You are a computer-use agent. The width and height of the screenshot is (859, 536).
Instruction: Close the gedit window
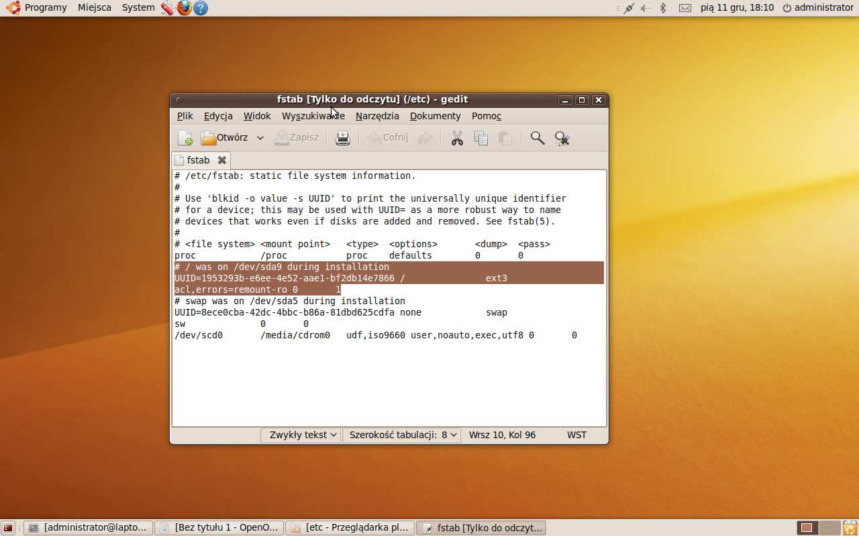599,100
